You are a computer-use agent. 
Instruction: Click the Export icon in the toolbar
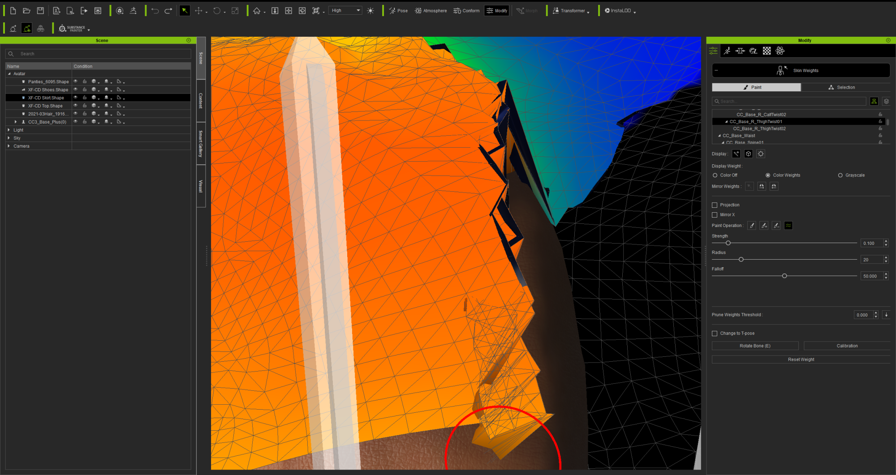[84, 11]
